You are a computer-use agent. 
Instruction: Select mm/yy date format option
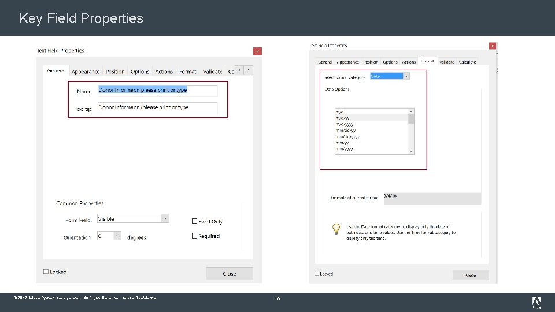click(372, 143)
